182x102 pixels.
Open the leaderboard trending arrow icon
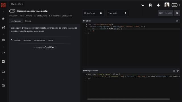(3, 53)
